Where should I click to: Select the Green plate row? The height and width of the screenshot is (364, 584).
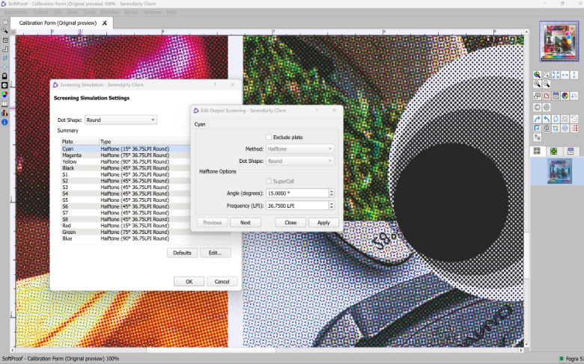126,232
